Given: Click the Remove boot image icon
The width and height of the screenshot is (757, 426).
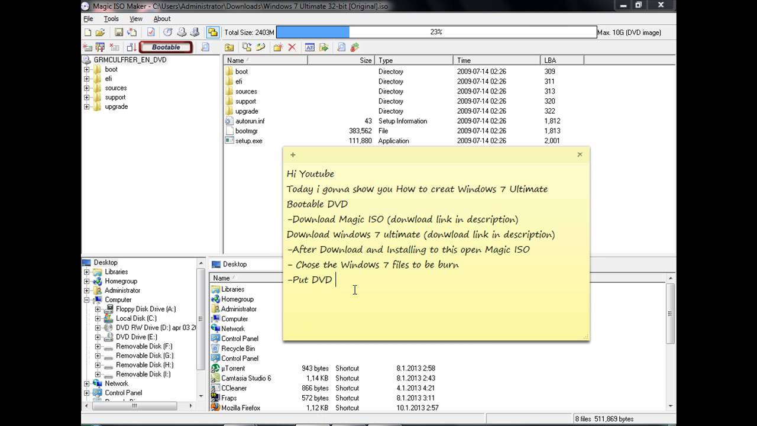Looking at the screenshot, I should click(x=114, y=47).
